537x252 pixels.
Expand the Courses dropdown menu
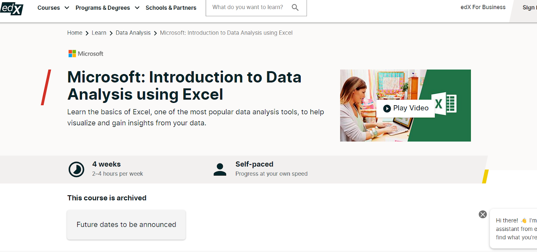point(53,7)
